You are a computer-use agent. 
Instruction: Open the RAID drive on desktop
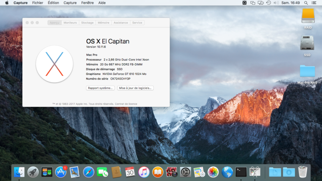[x=308, y=17]
